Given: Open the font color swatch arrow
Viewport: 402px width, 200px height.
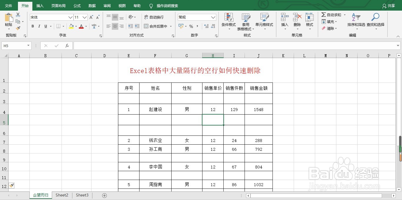Looking at the screenshot, I should pyautogui.click(x=86, y=27).
